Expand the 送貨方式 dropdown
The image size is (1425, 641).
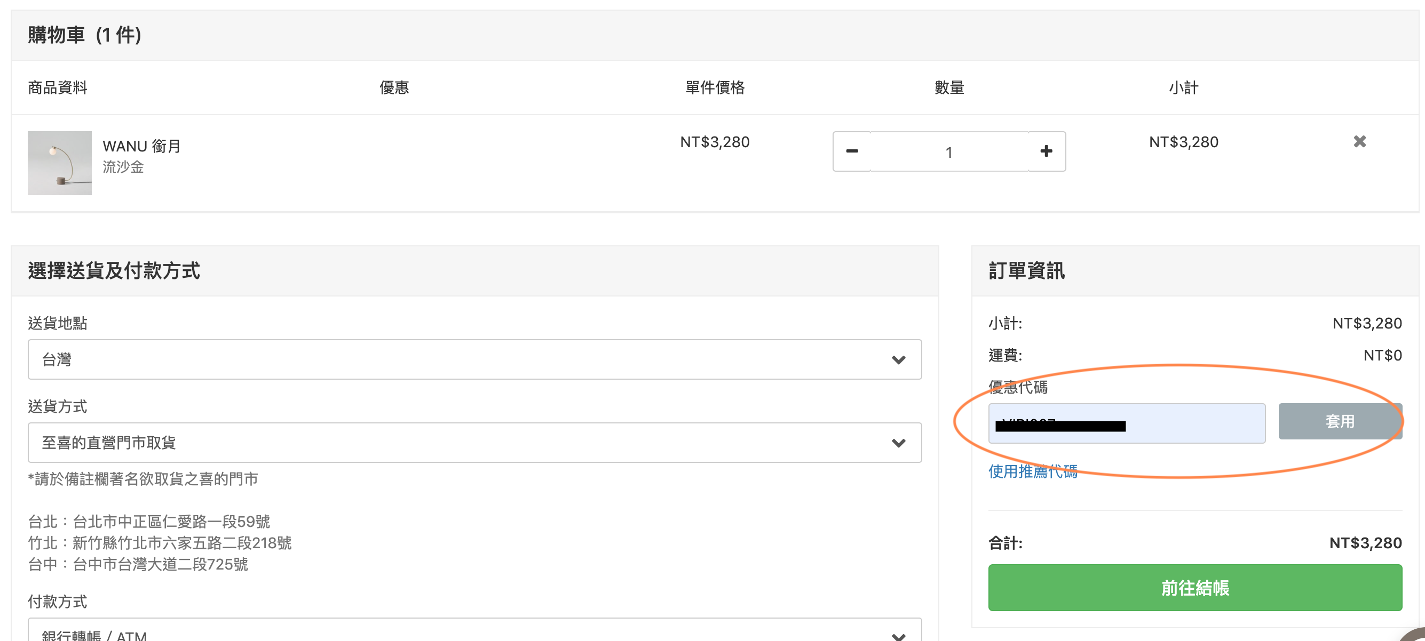(474, 443)
